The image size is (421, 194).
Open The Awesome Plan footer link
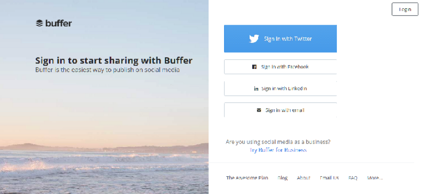pyautogui.click(x=247, y=178)
